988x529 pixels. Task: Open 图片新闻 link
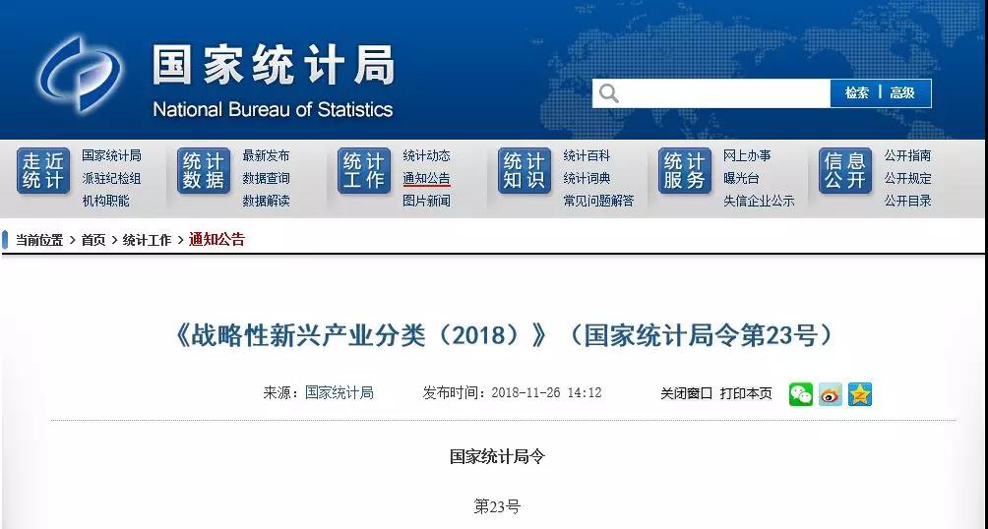tap(426, 201)
